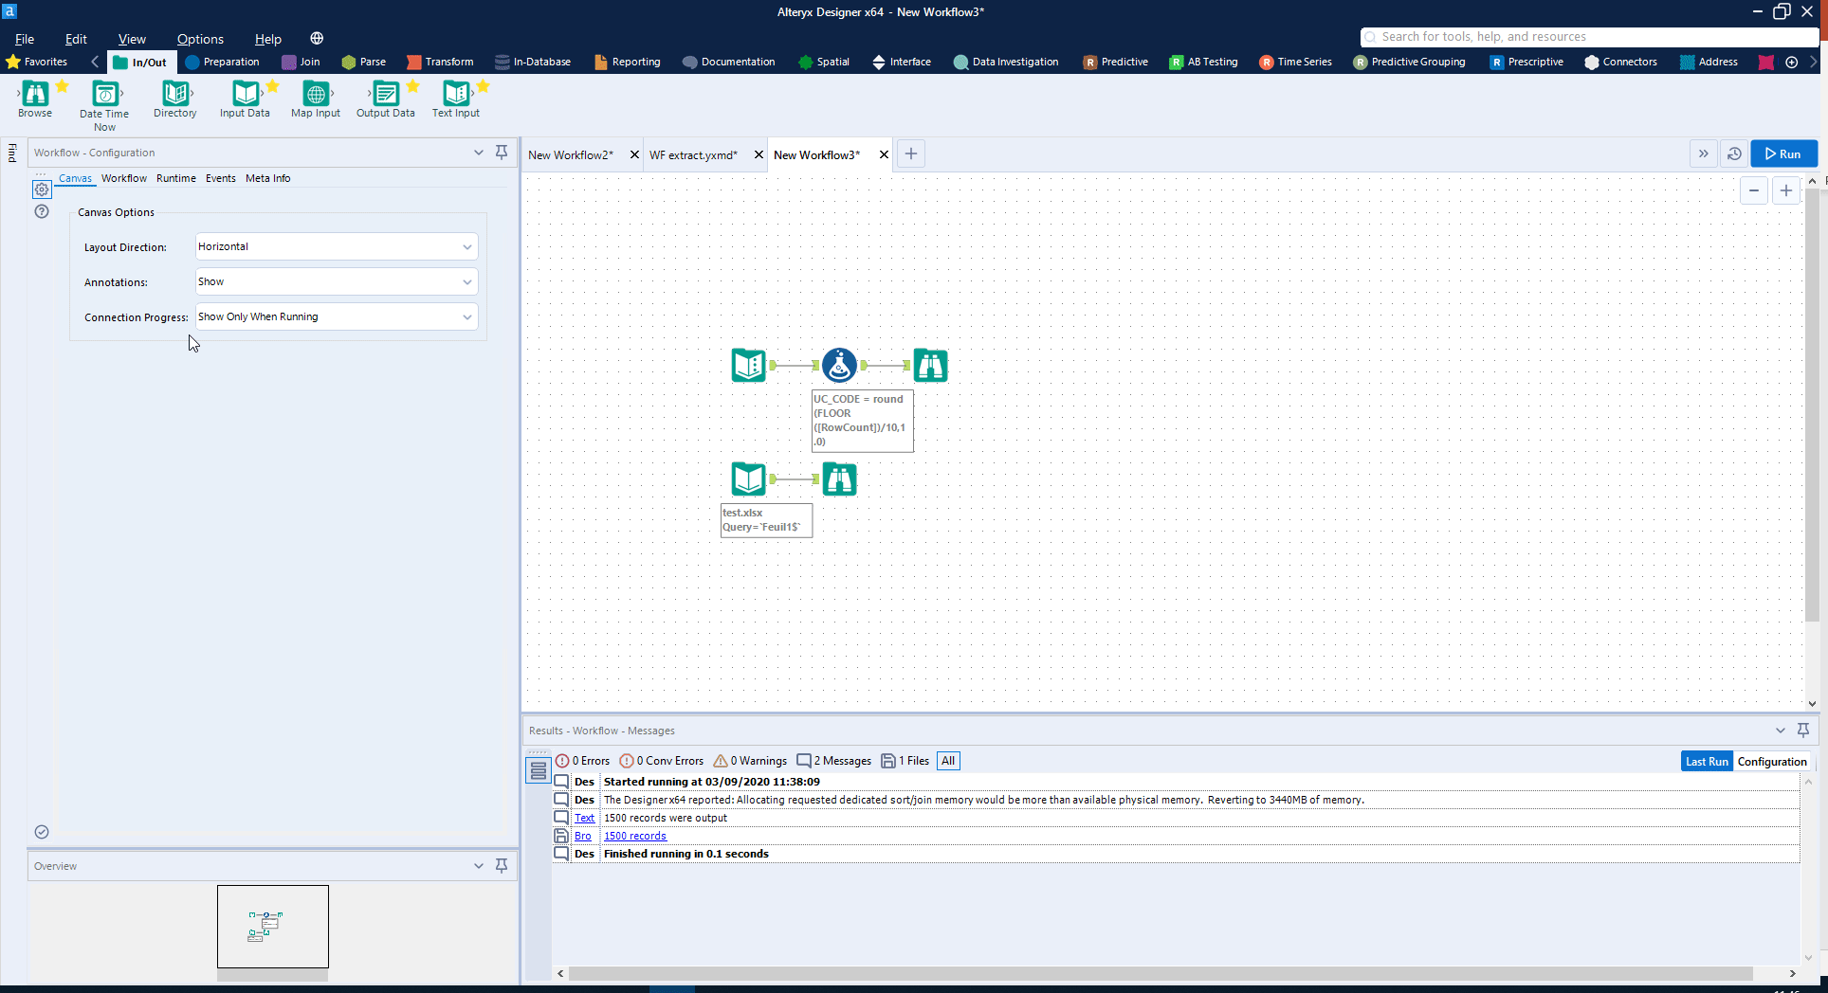Image resolution: width=1828 pixels, height=993 pixels.
Task: Select the UC_CODE formula annotation box
Action: (x=862, y=421)
